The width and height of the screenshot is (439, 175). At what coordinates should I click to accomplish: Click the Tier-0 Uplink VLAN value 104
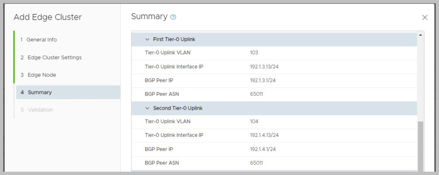tap(254, 121)
